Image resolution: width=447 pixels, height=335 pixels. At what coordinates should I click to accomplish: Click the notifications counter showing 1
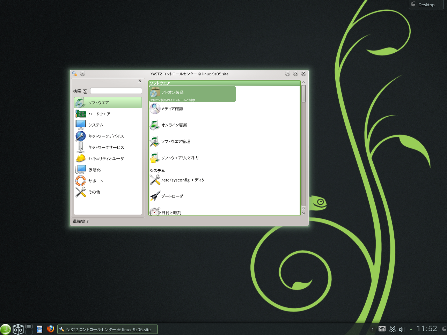[x=373, y=329]
